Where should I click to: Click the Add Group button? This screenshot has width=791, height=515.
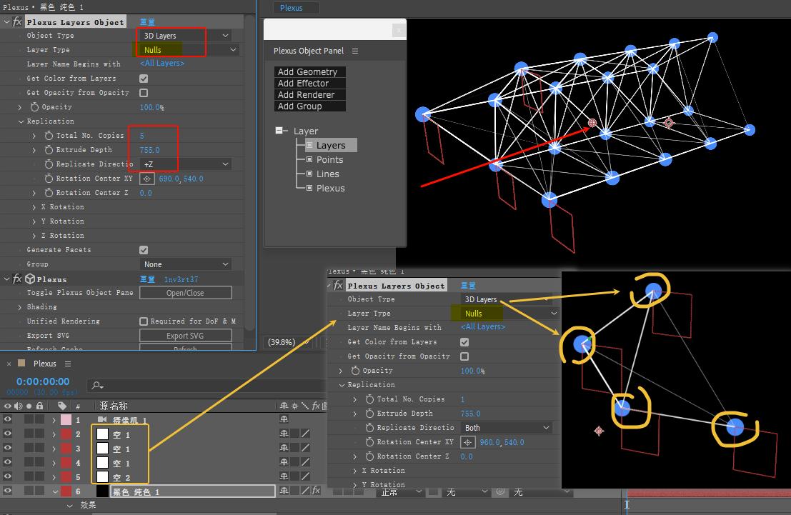[310, 106]
